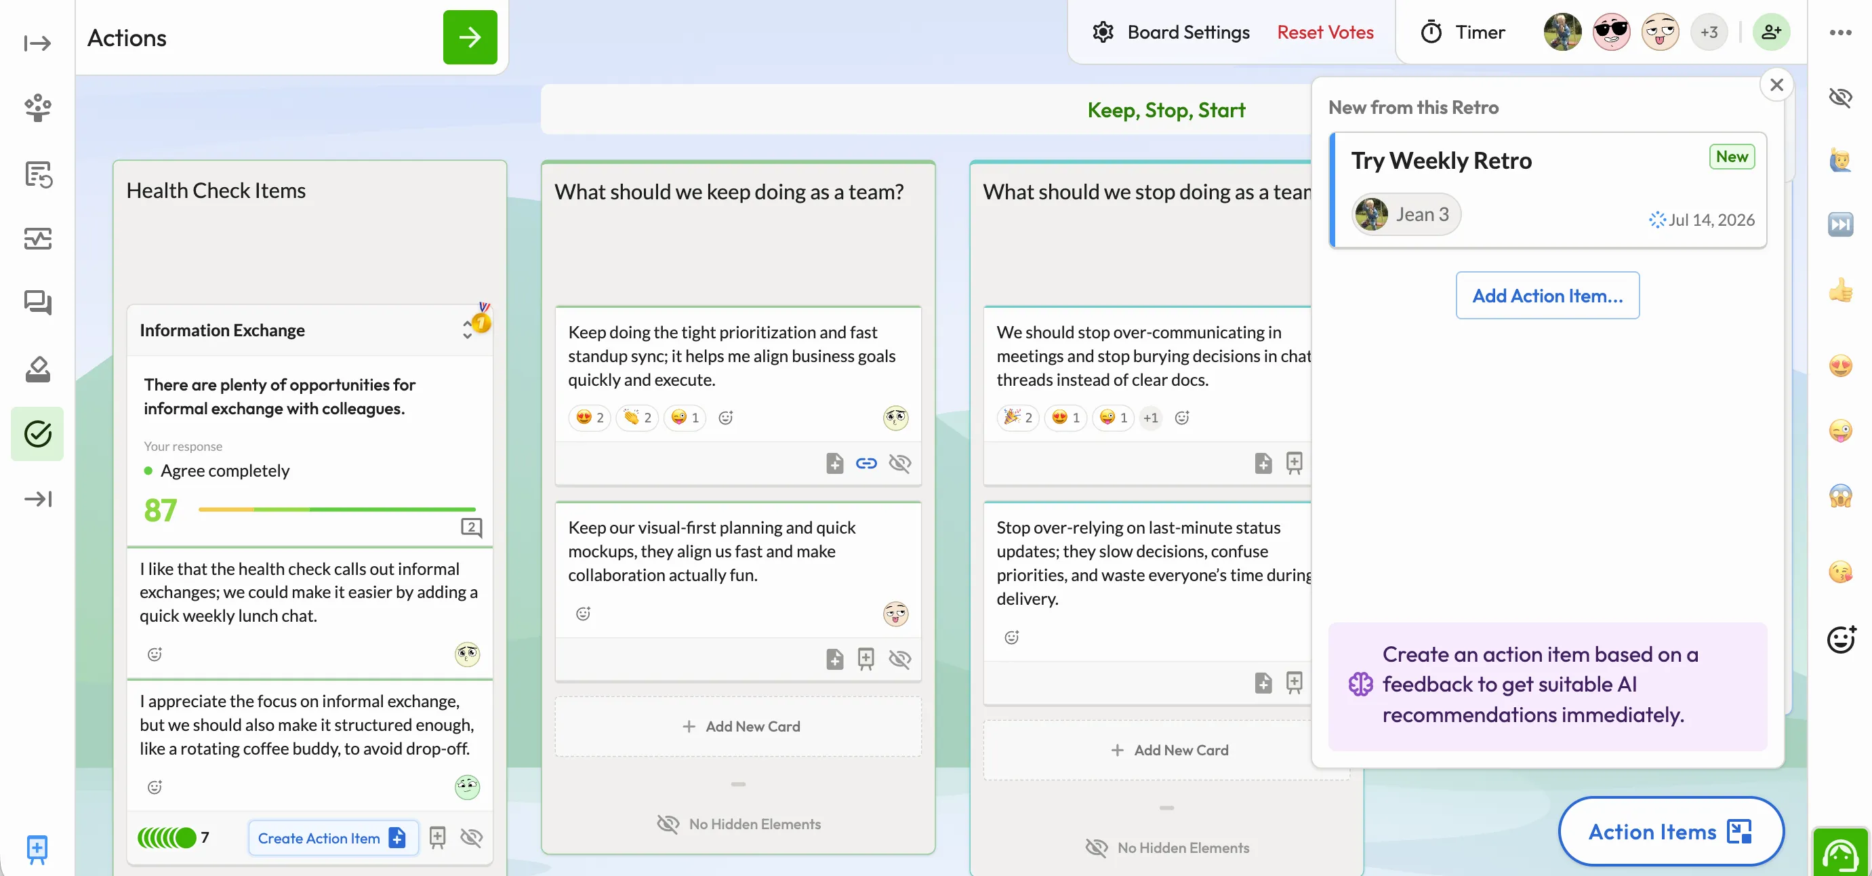This screenshot has width=1872, height=876.
Task: Click the thumbs up reaction emoji
Action: pyautogui.click(x=1840, y=291)
